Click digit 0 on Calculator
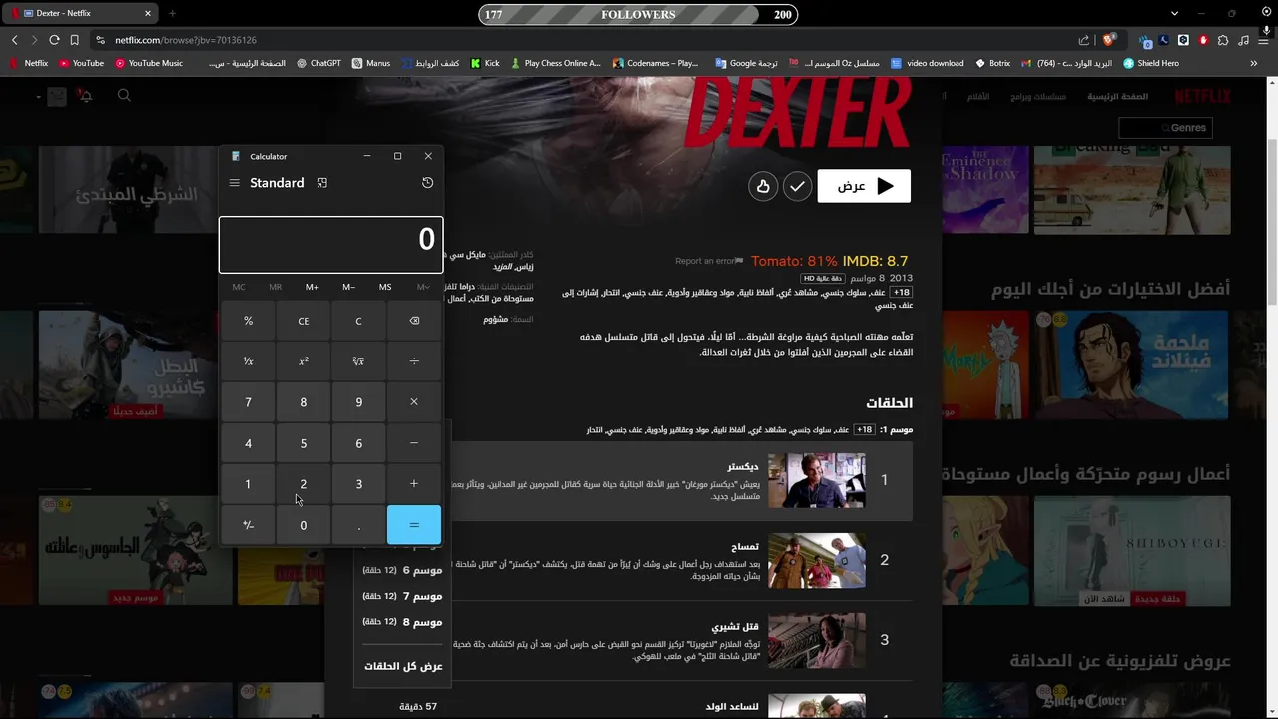 (x=304, y=525)
